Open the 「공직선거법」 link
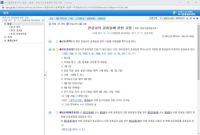Viewport: 200px width, 135px height. coord(76,100)
